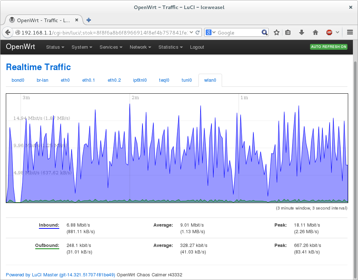Click the 1m marker on traffic graph
Viewport: 358px width, 280px height.
click(x=244, y=97)
